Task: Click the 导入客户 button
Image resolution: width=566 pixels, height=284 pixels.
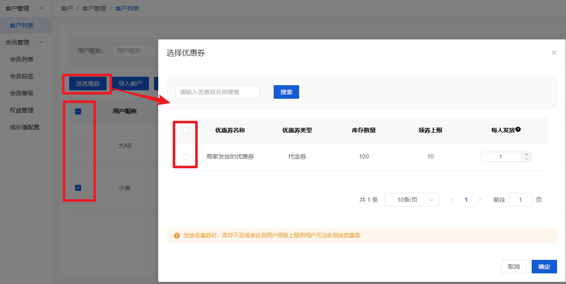Action: point(130,84)
